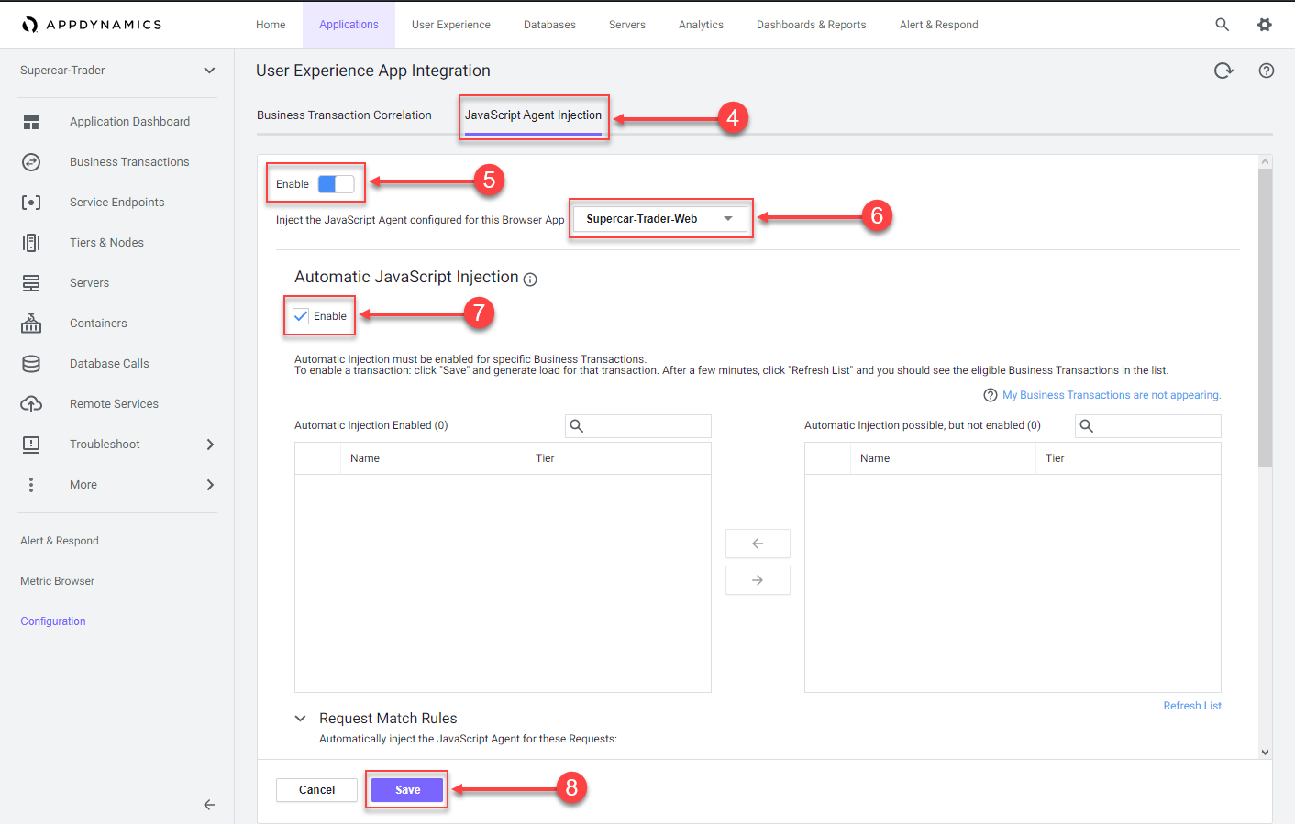Screen dimensions: 1295x824
Task: Open the help question mark icon
Action: tap(1267, 71)
